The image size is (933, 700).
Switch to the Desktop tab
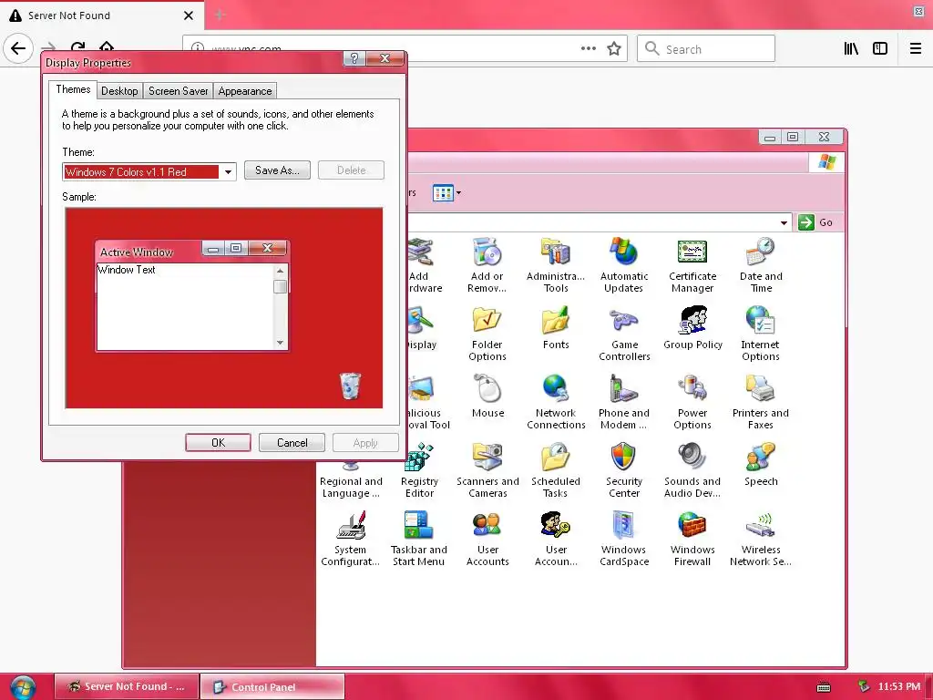pyautogui.click(x=119, y=90)
